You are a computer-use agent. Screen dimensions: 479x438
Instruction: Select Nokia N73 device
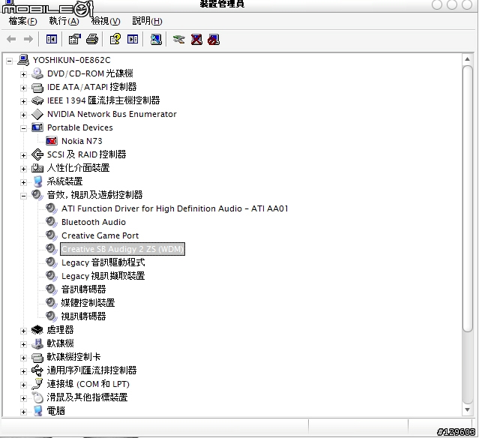pyautogui.click(x=82, y=141)
